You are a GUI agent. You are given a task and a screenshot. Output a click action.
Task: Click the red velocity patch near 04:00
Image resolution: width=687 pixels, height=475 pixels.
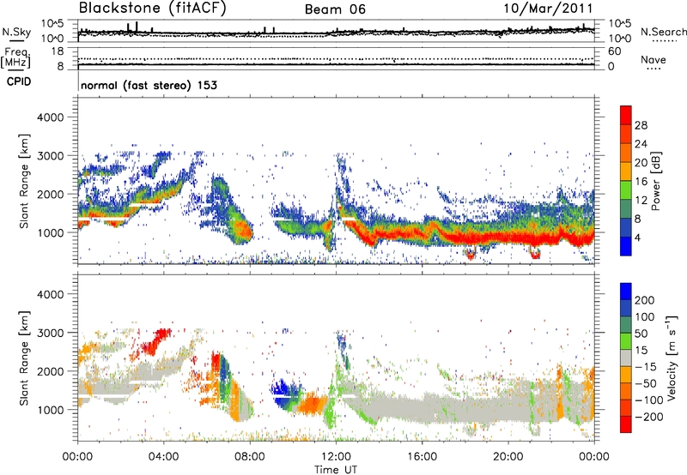tap(155, 341)
